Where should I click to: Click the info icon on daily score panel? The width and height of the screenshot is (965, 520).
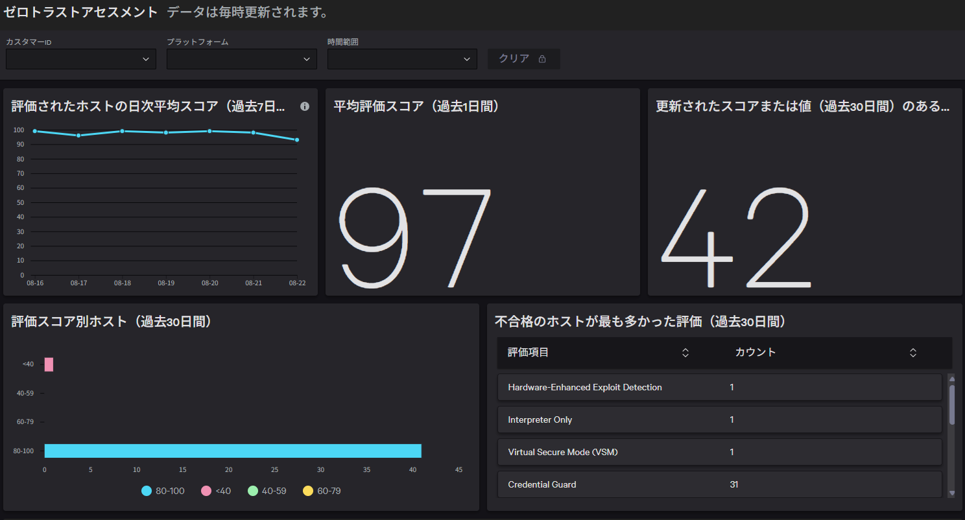coord(305,106)
